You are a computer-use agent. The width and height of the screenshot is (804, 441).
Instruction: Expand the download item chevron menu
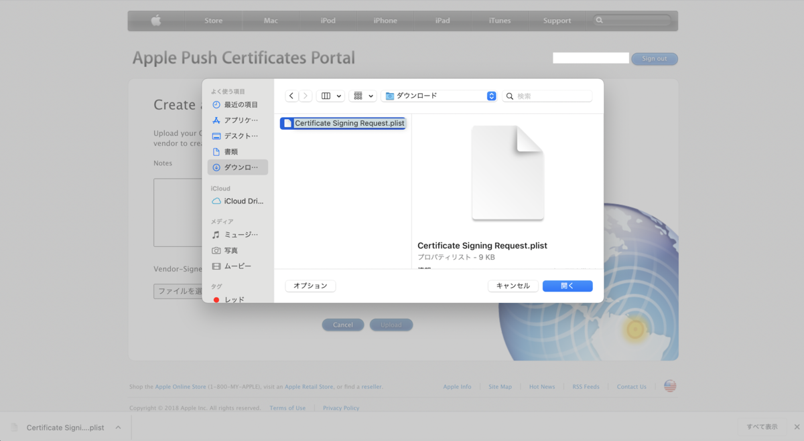118,428
